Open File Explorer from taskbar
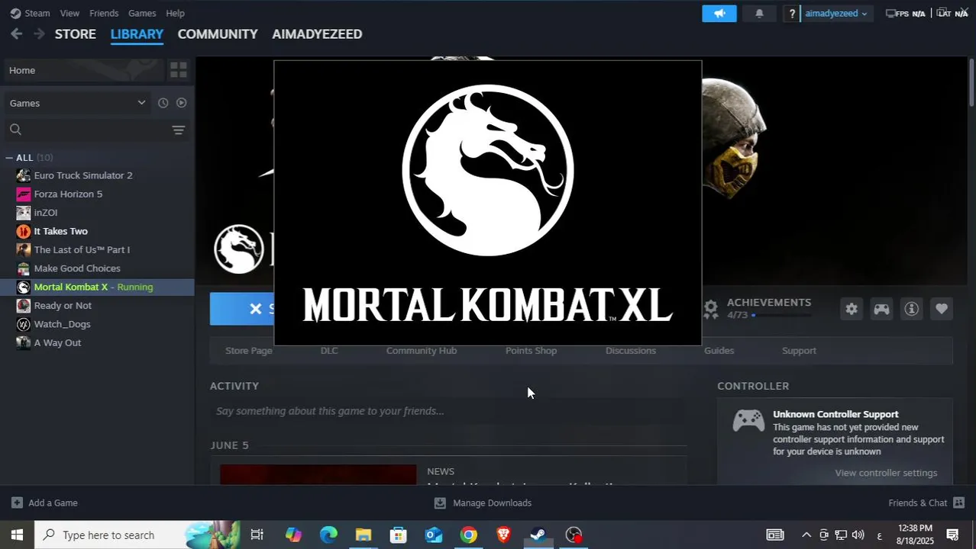The height and width of the screenshot is (549, 976). coord(364,535)
